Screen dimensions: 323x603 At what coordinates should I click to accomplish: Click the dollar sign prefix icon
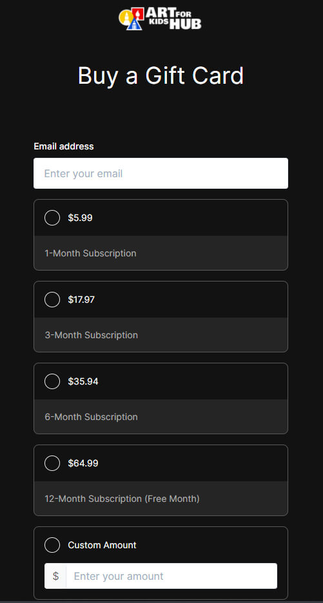coord(55,576)
